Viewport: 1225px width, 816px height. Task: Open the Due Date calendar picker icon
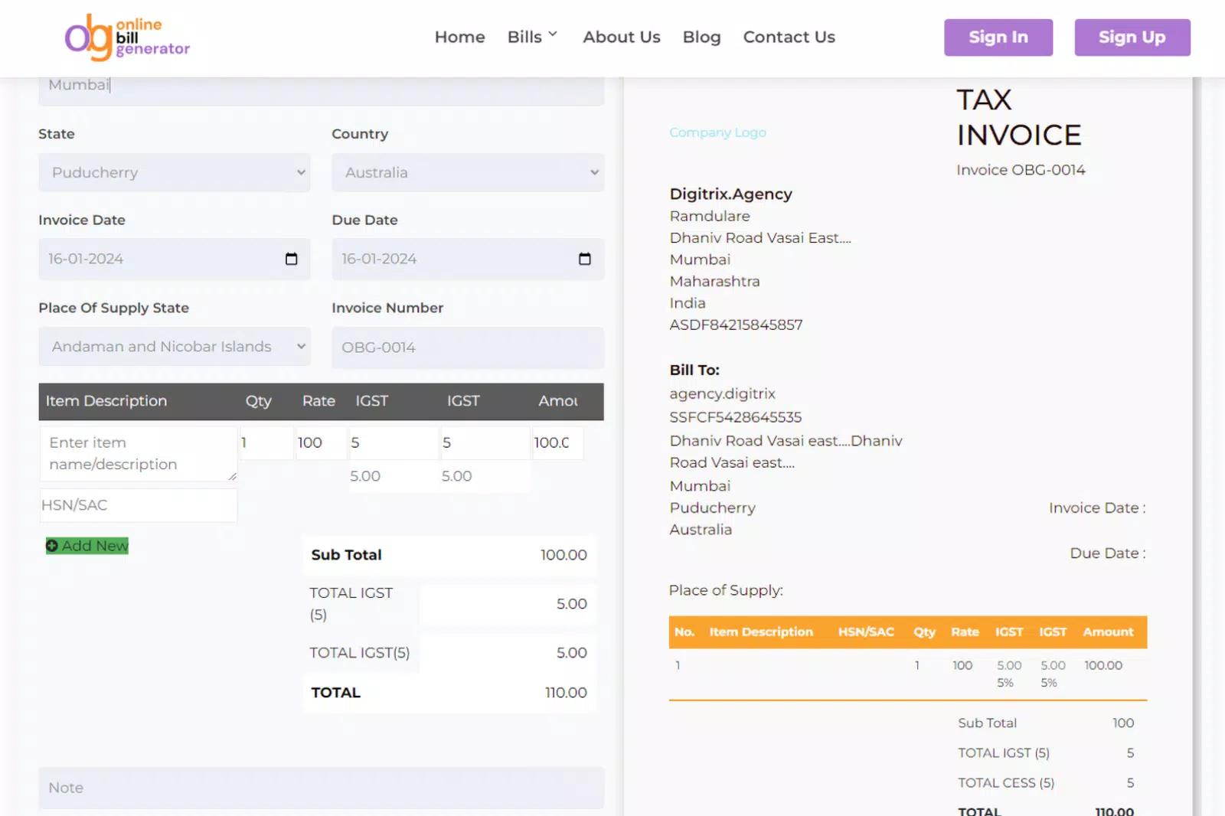pos(585,259)
